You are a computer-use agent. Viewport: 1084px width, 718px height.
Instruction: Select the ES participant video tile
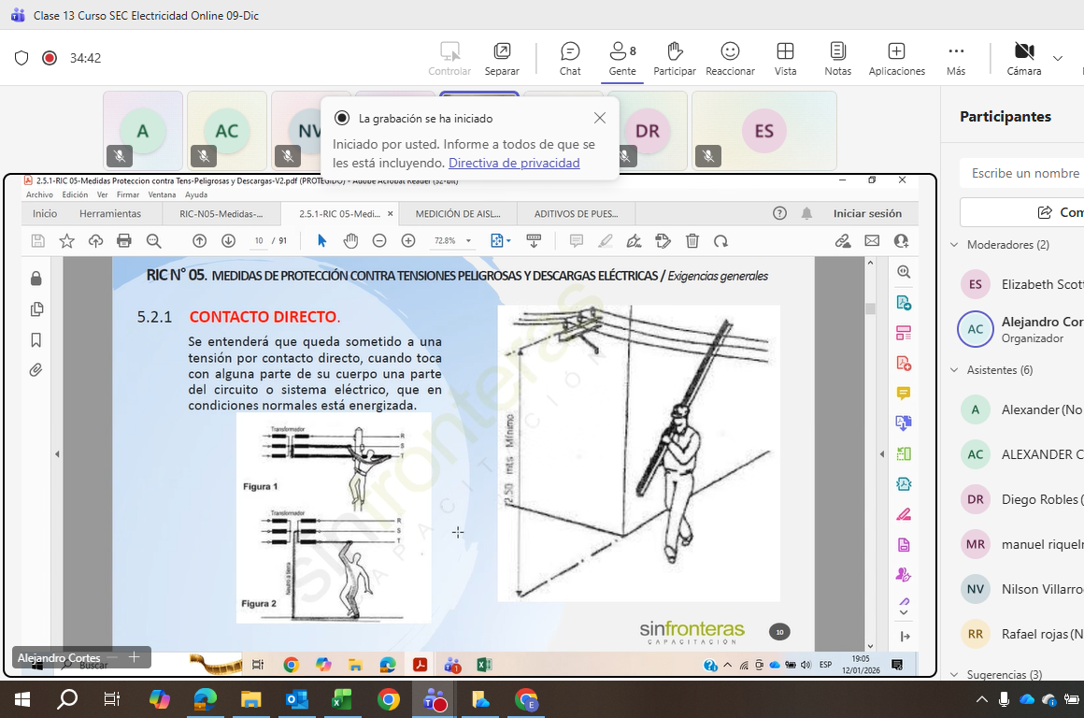(763, 132)
